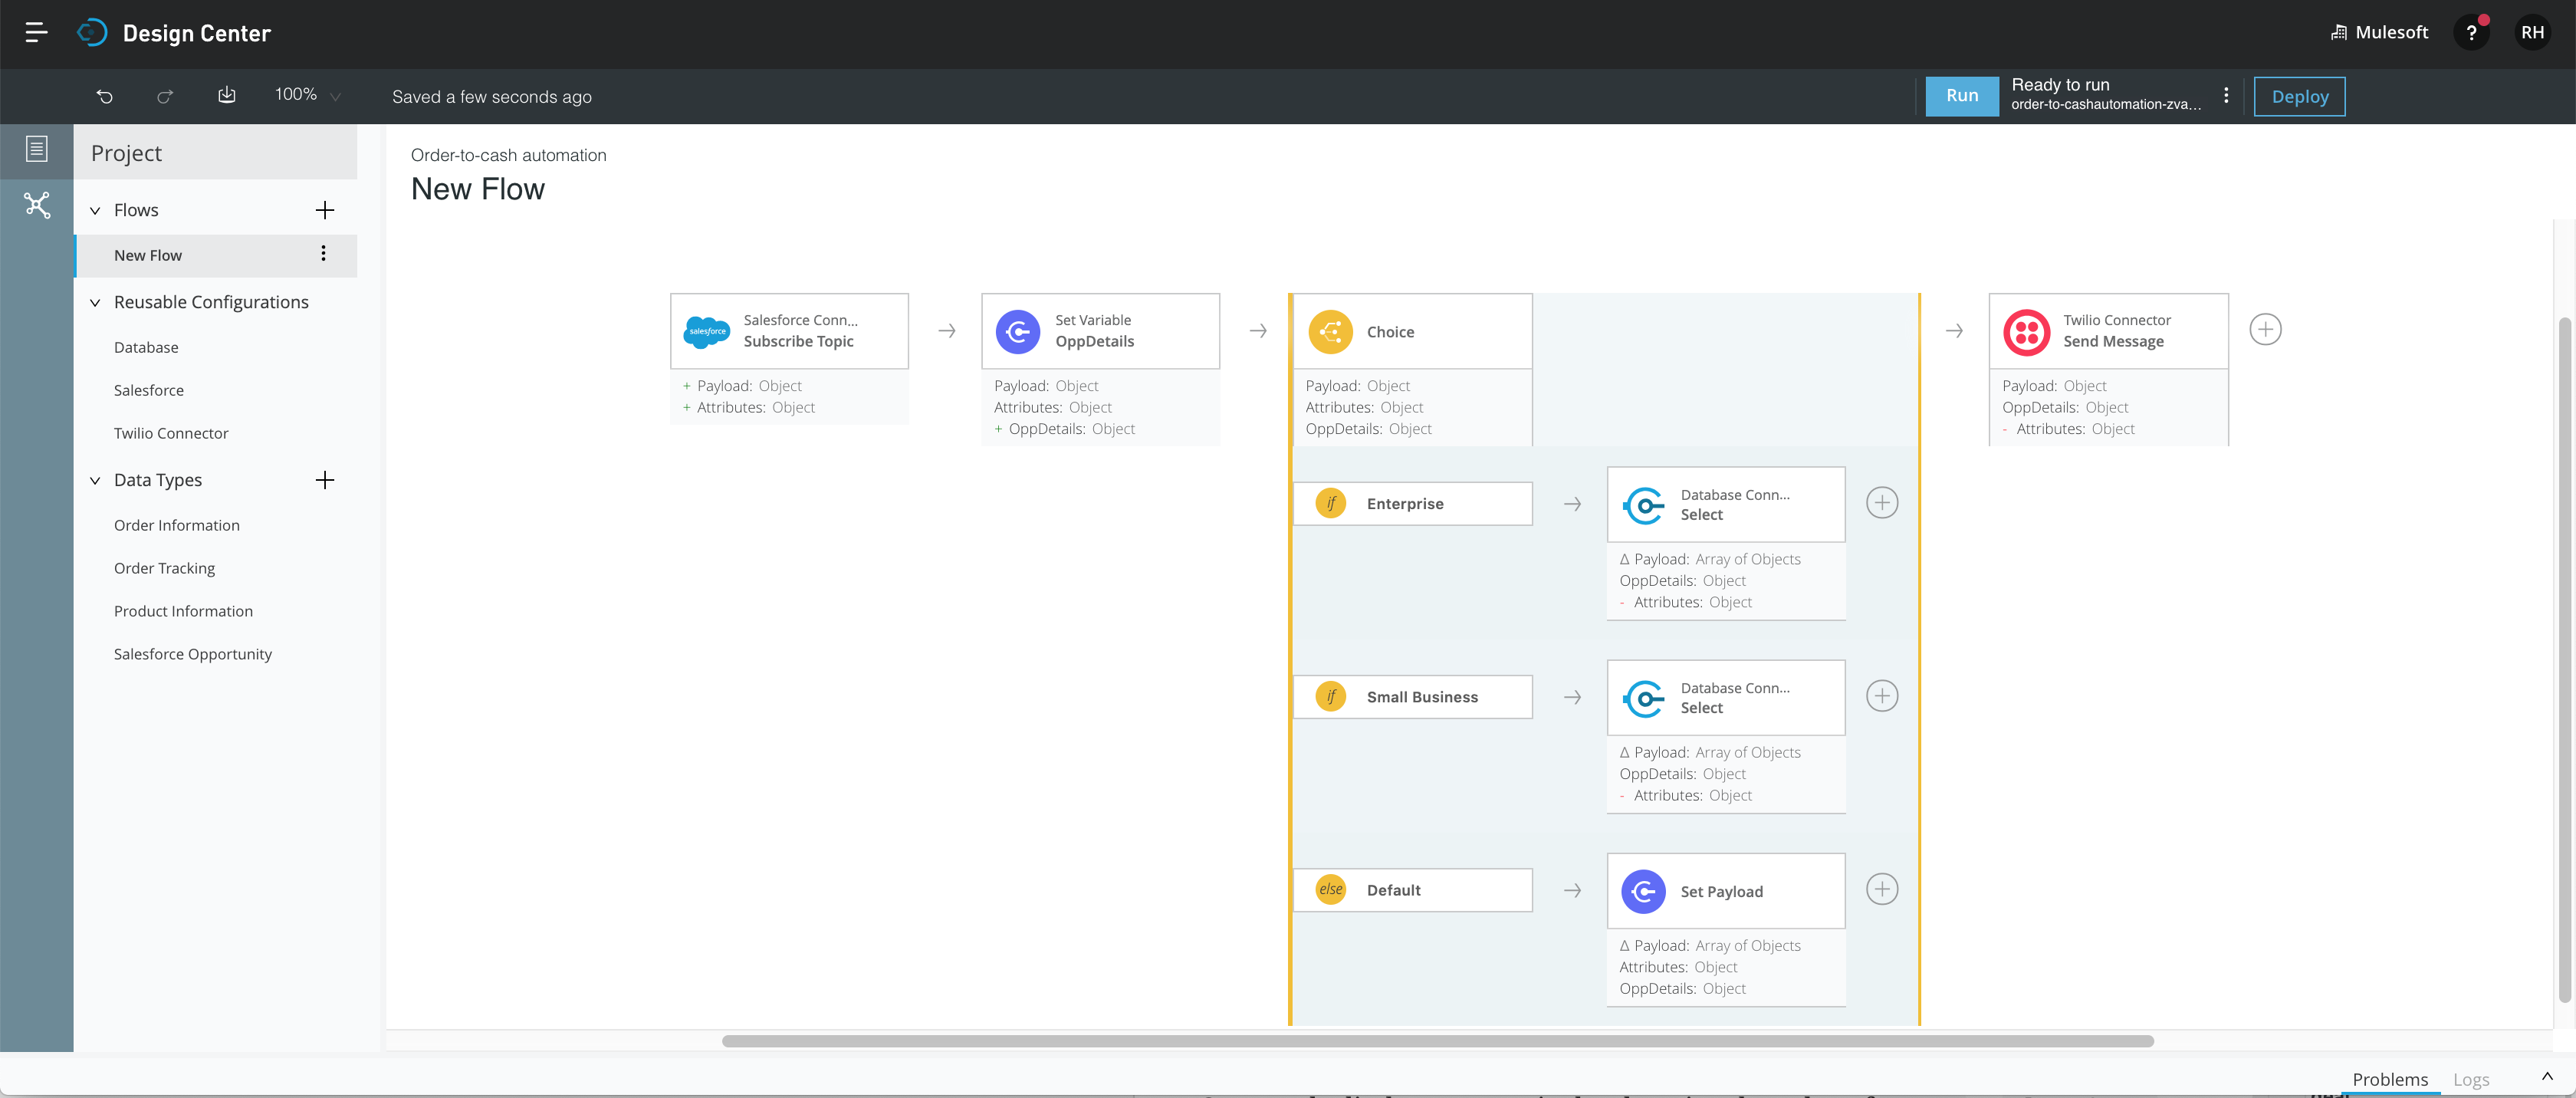This screenshot has width=2576, height=1098.
Task: Select the Salesforce Opportunity data type
Action: point(192,654)
